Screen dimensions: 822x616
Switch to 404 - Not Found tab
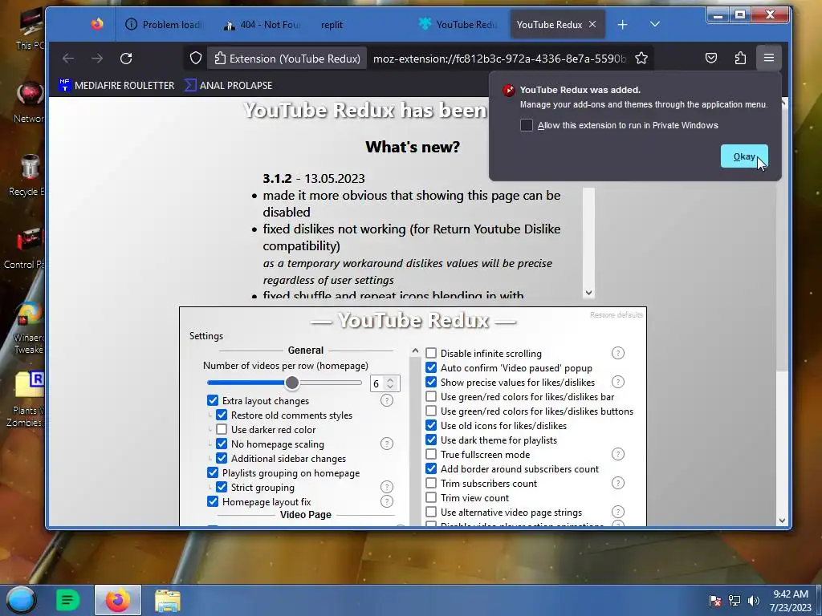pos(262,25)
